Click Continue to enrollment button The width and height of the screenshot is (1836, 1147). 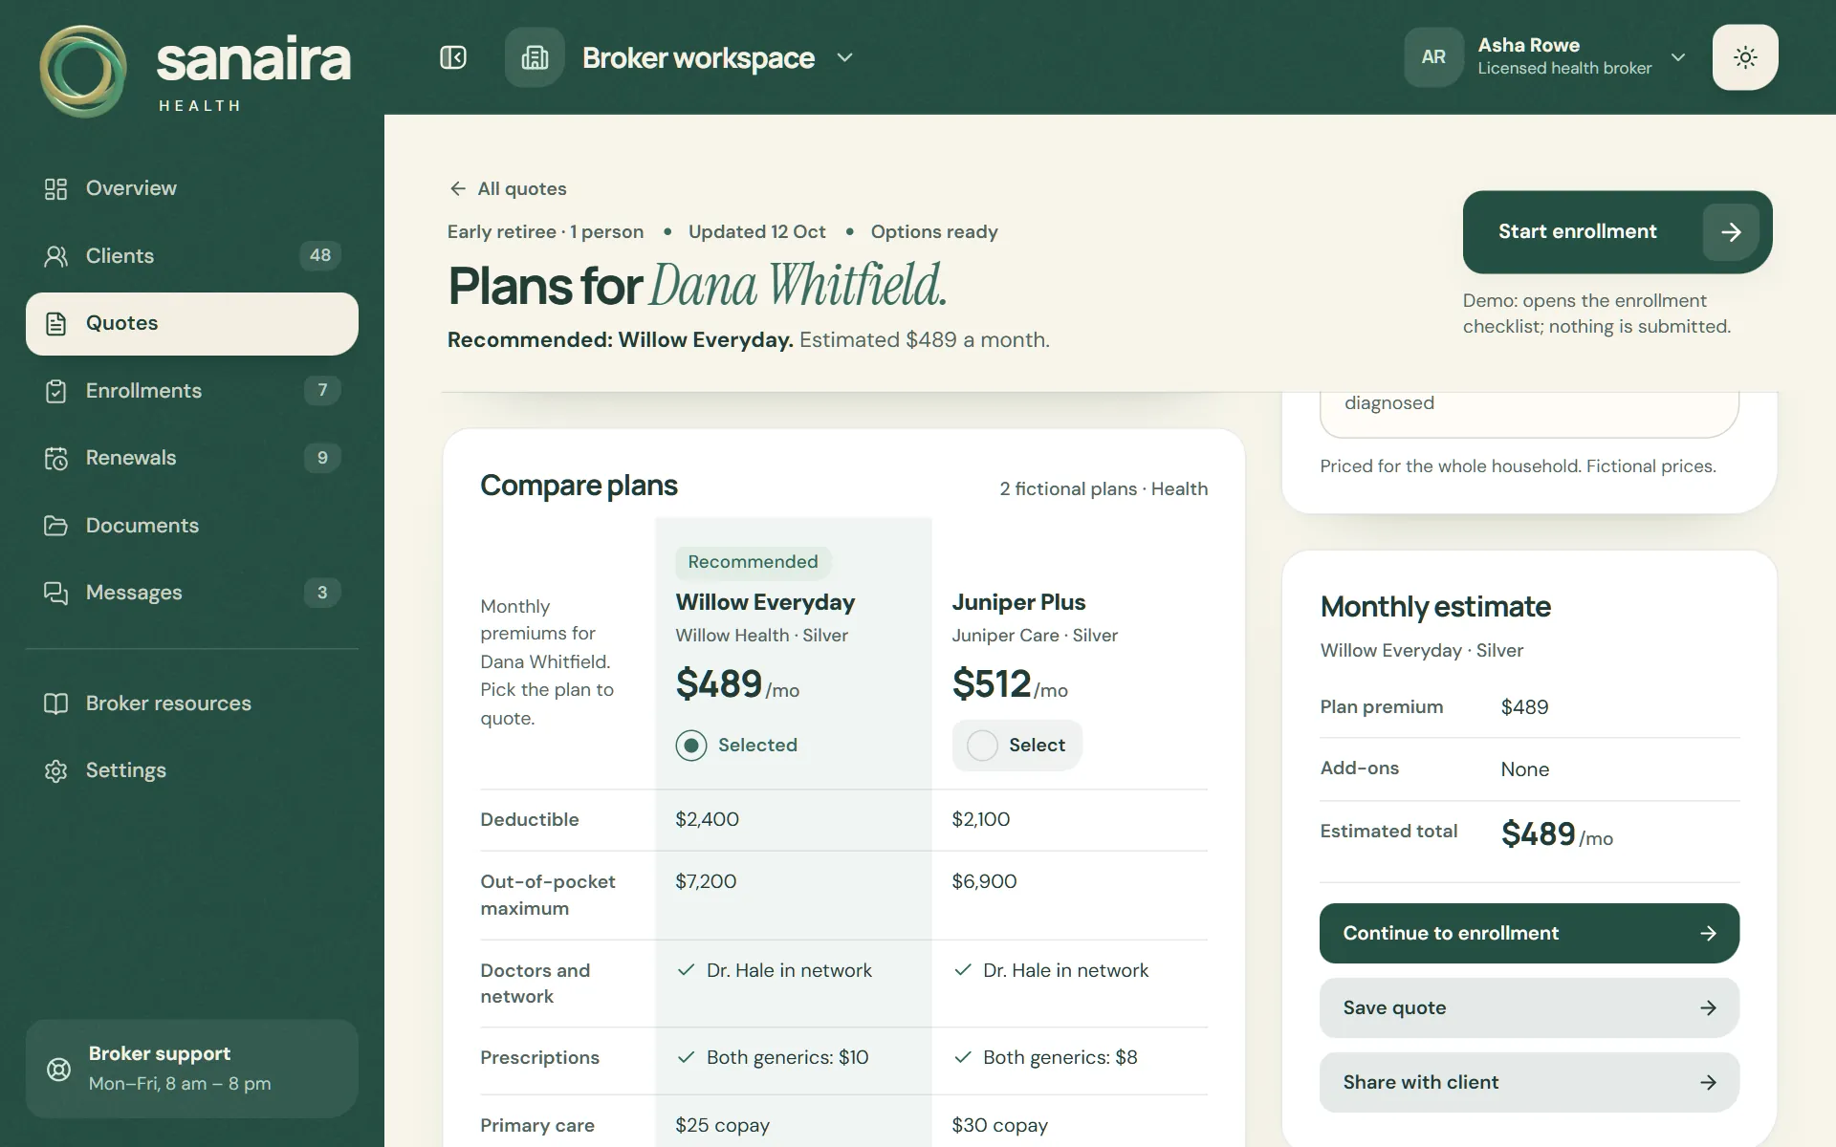[1529, 933]
